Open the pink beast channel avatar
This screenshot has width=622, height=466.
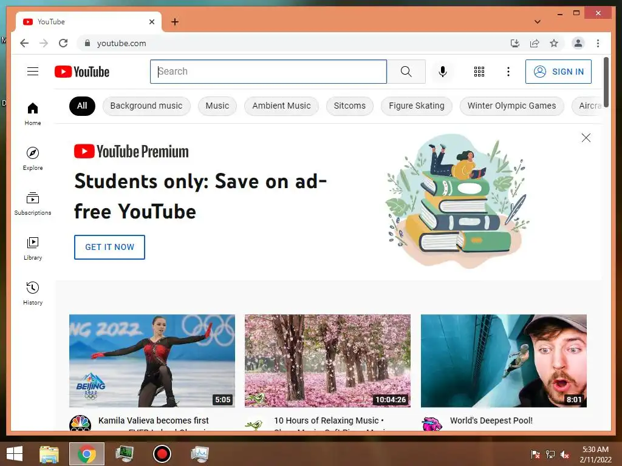[x=432, y=424]
